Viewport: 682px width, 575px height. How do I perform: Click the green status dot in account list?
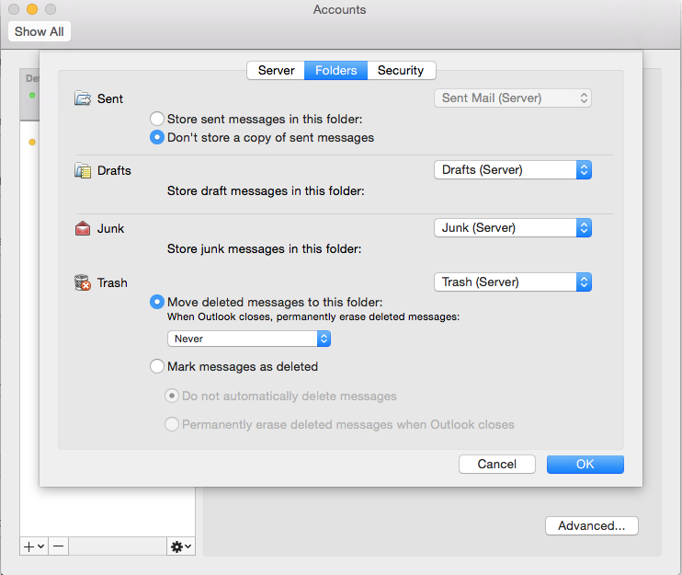(32, 95)
